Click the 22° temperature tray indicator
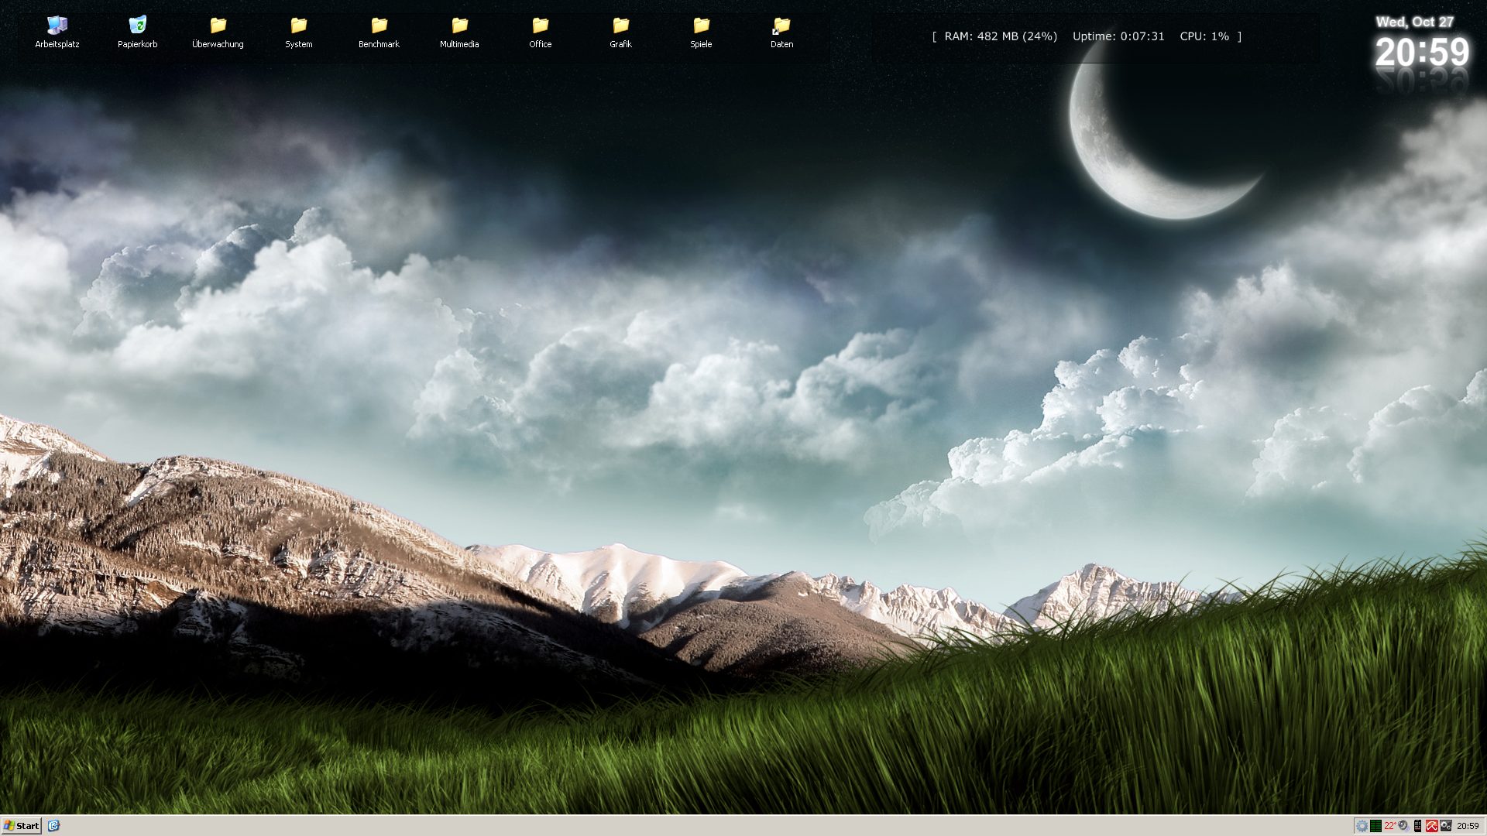 1389,826
